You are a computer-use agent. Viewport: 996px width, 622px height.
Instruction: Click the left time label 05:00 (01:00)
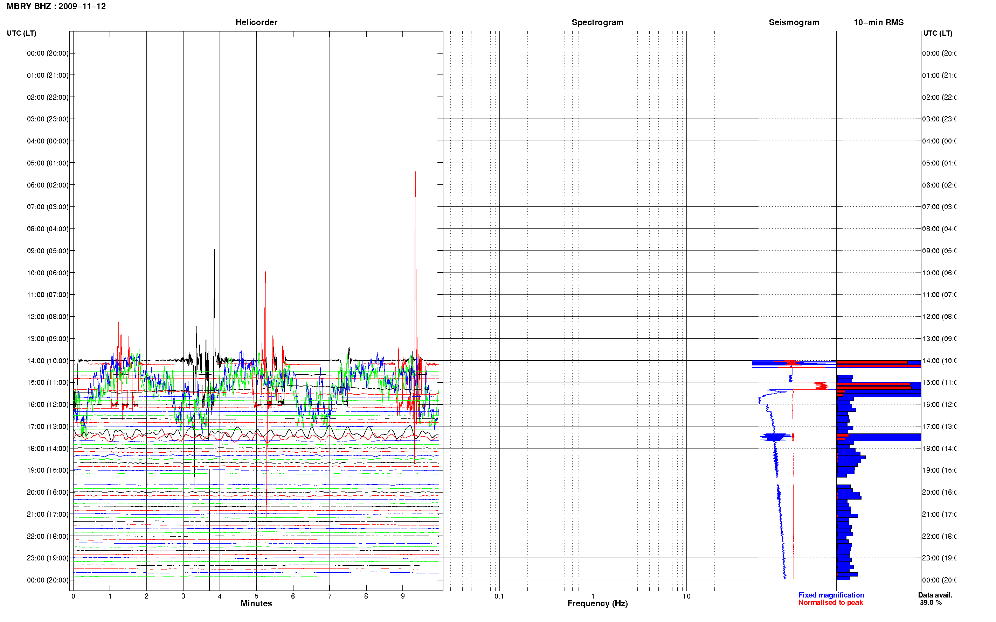48,163
